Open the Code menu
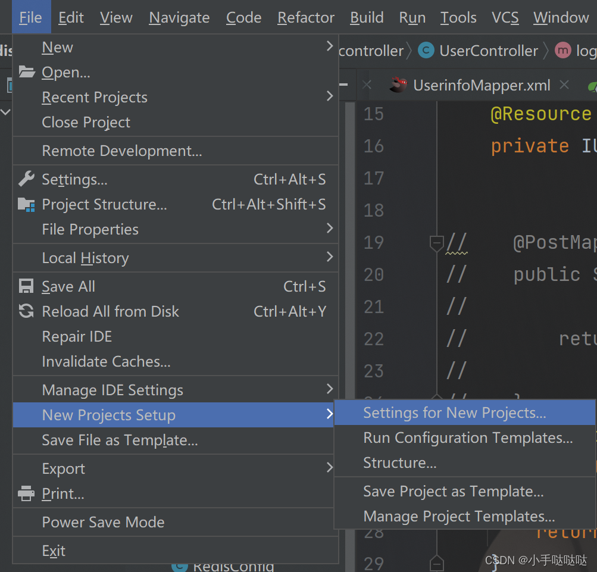Screen dimensions: 597x572 pyautogui.click(x=243, y=17)
